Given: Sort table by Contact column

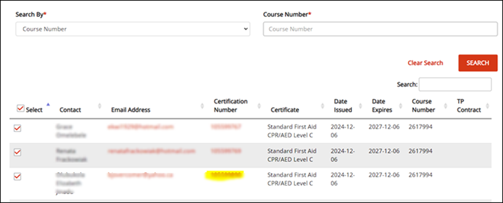Looking at the screenshot, I should click(x=100, y=106).
